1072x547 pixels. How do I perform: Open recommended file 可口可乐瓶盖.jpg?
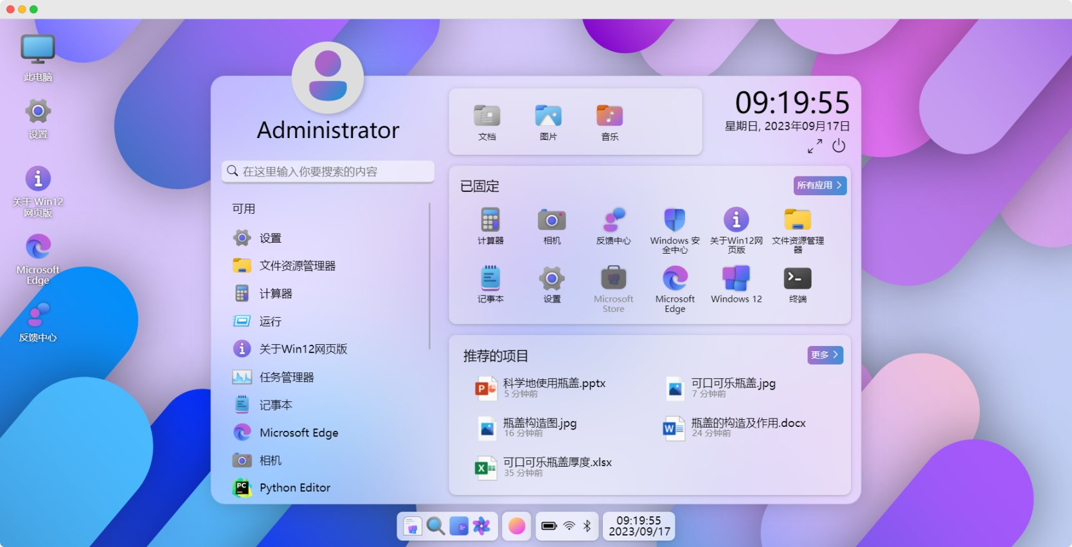[x=720, y=388]
